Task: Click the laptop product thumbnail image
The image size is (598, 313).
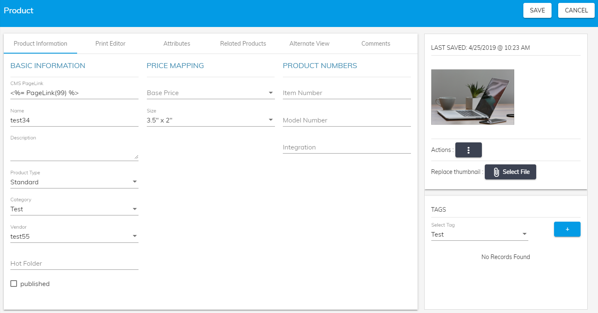Action: coord(473,97)
